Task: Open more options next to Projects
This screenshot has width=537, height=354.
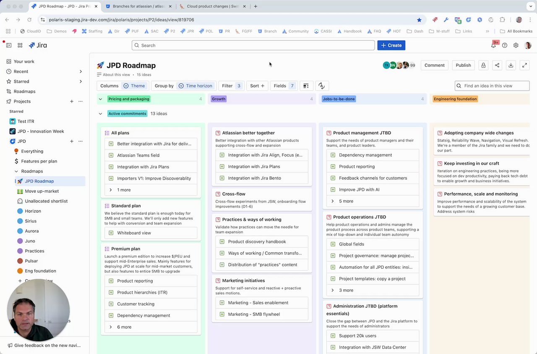Action: [81, 101]
